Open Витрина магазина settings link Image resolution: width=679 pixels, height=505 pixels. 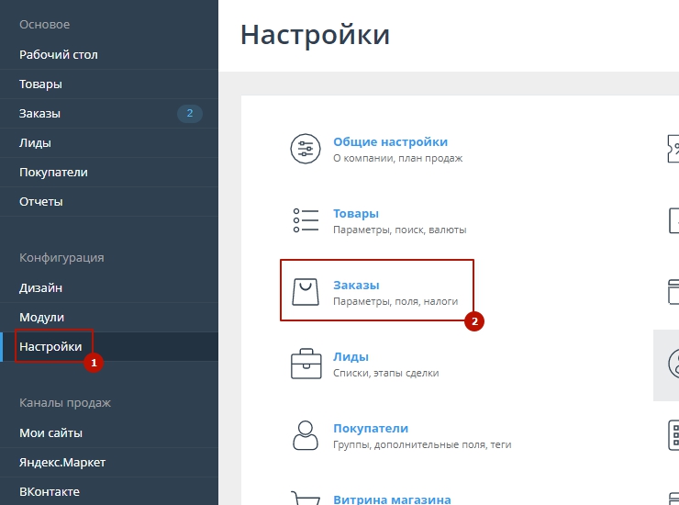pos(392,499)
